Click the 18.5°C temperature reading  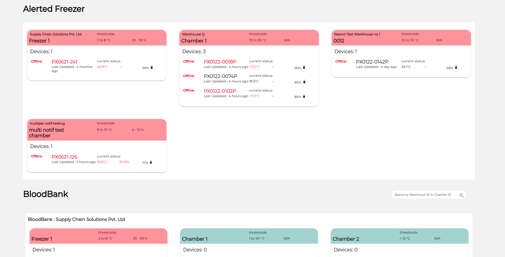(x=254, y=82)
